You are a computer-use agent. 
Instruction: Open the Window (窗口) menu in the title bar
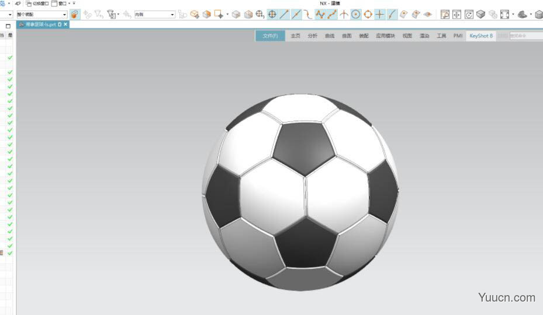pos(61,3)
